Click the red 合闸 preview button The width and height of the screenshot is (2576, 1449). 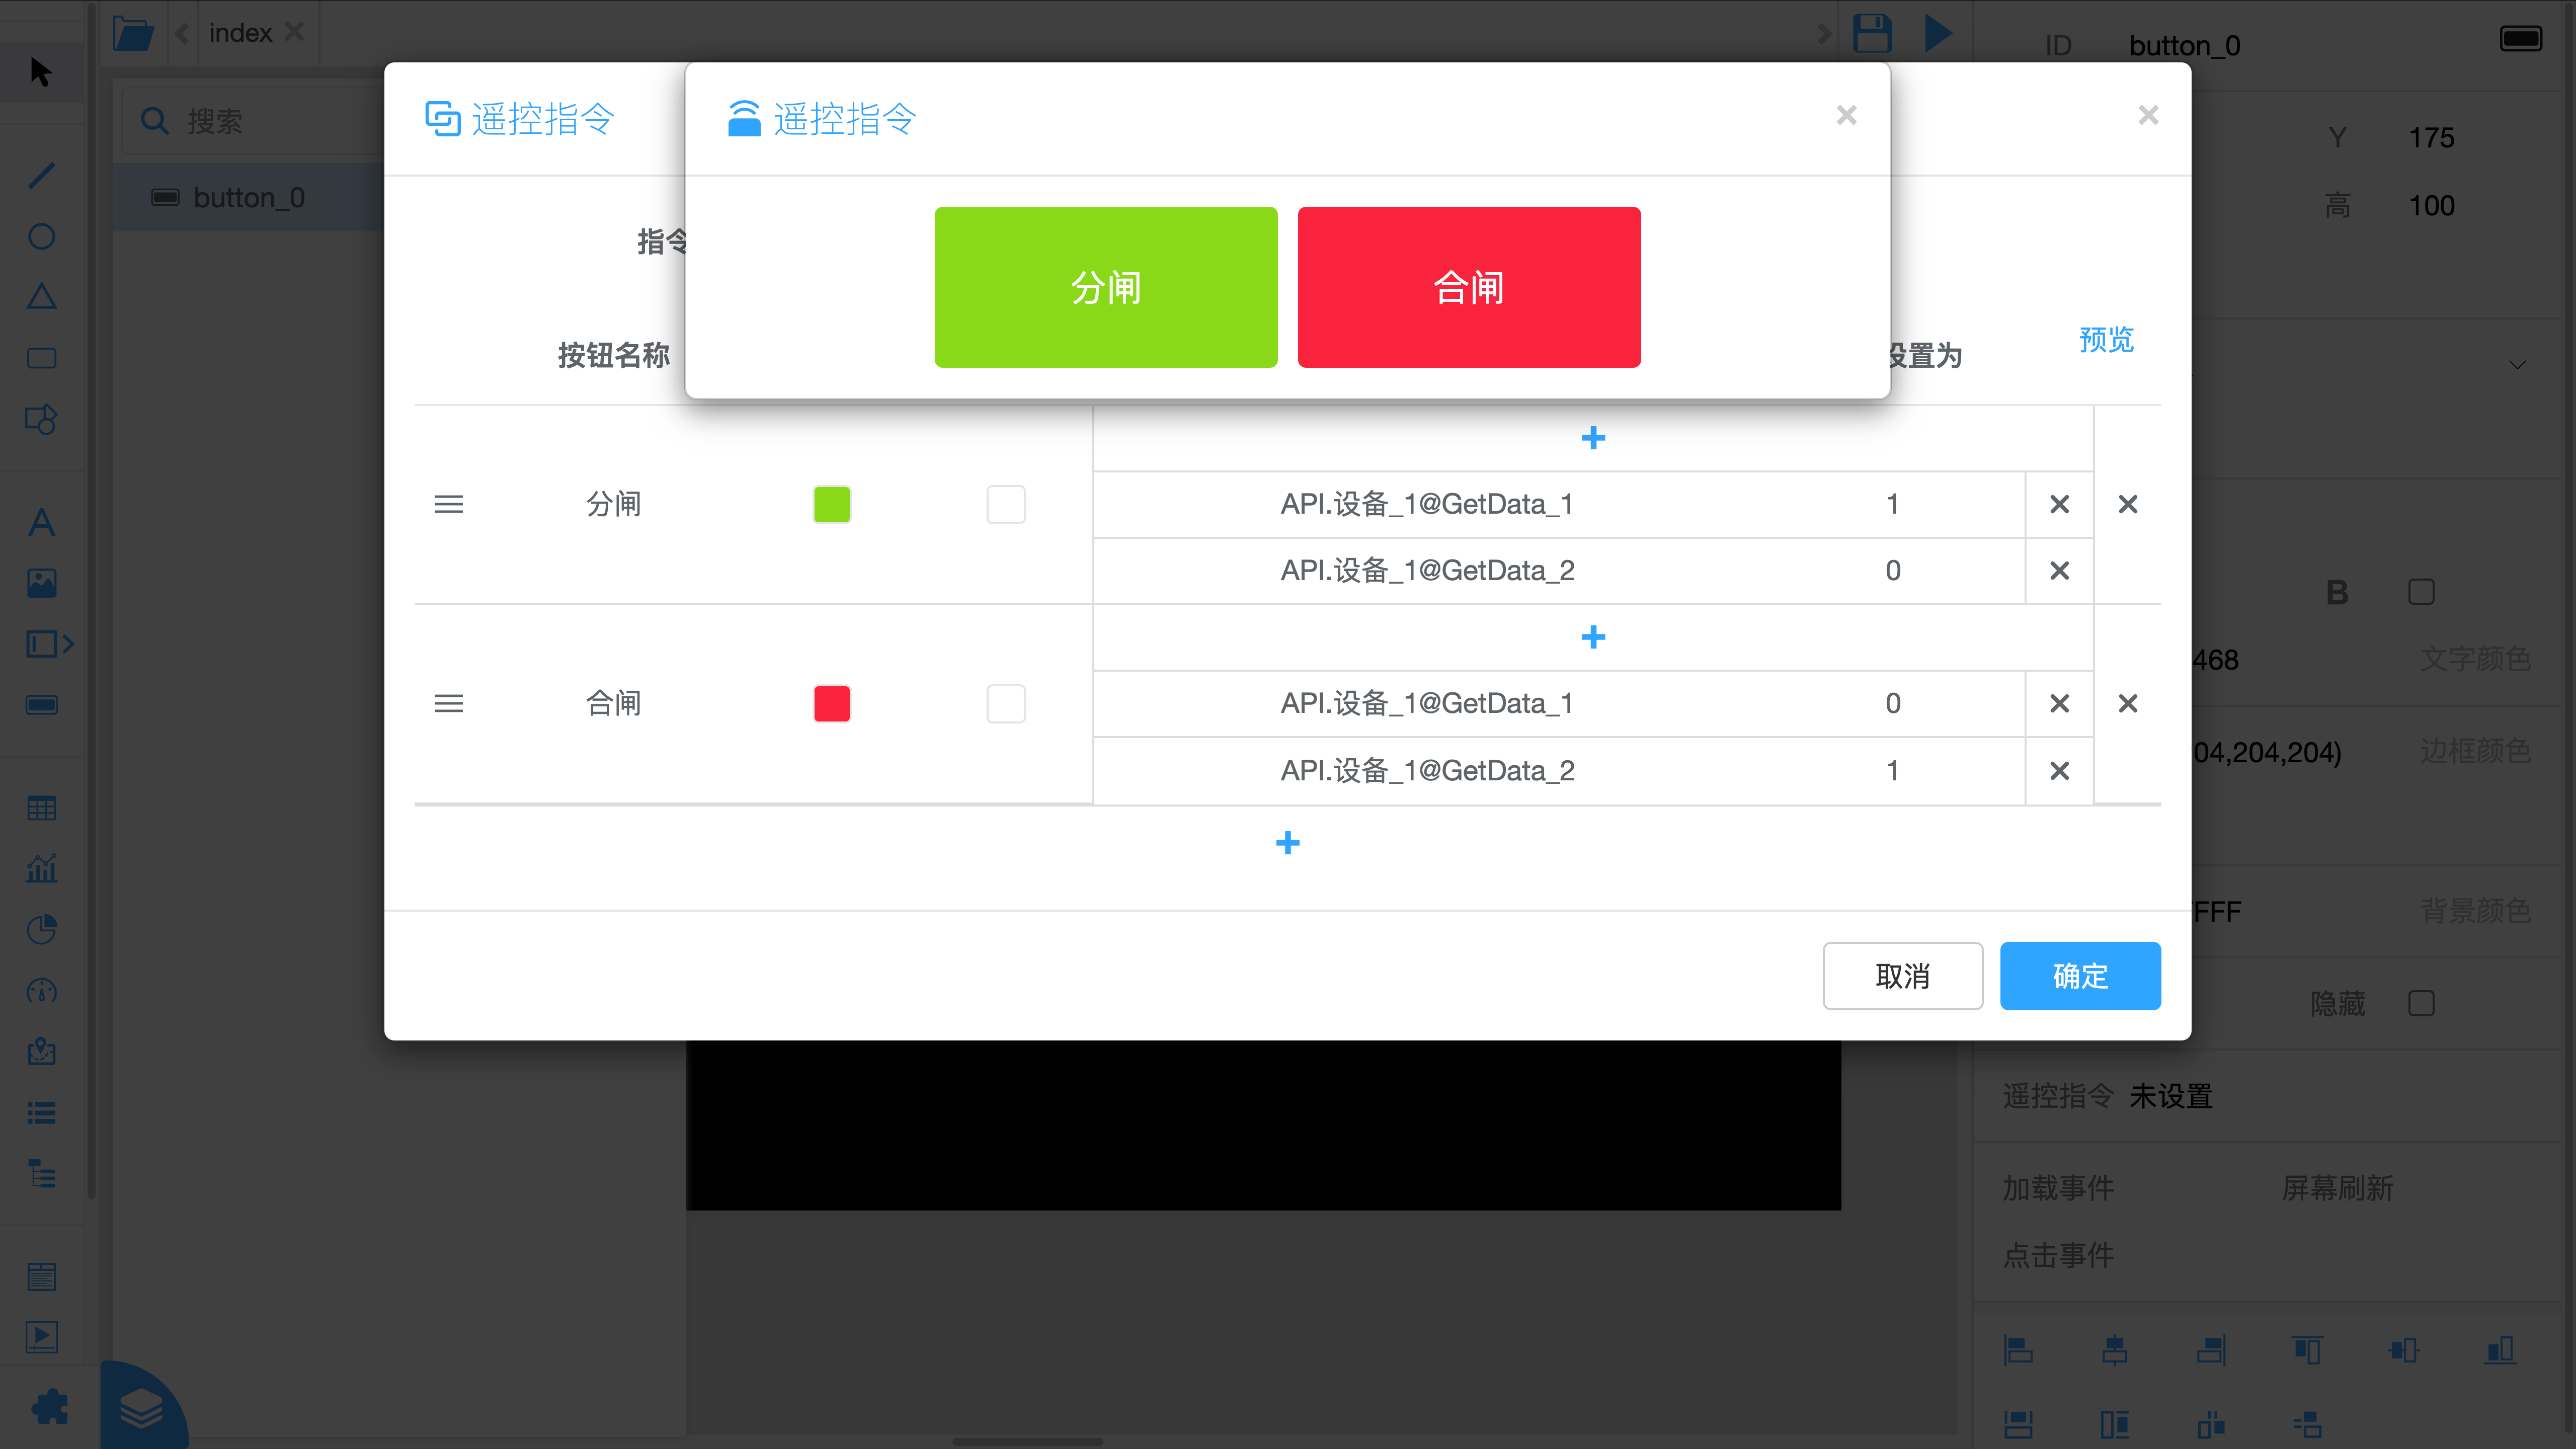tap(1468, 287)
